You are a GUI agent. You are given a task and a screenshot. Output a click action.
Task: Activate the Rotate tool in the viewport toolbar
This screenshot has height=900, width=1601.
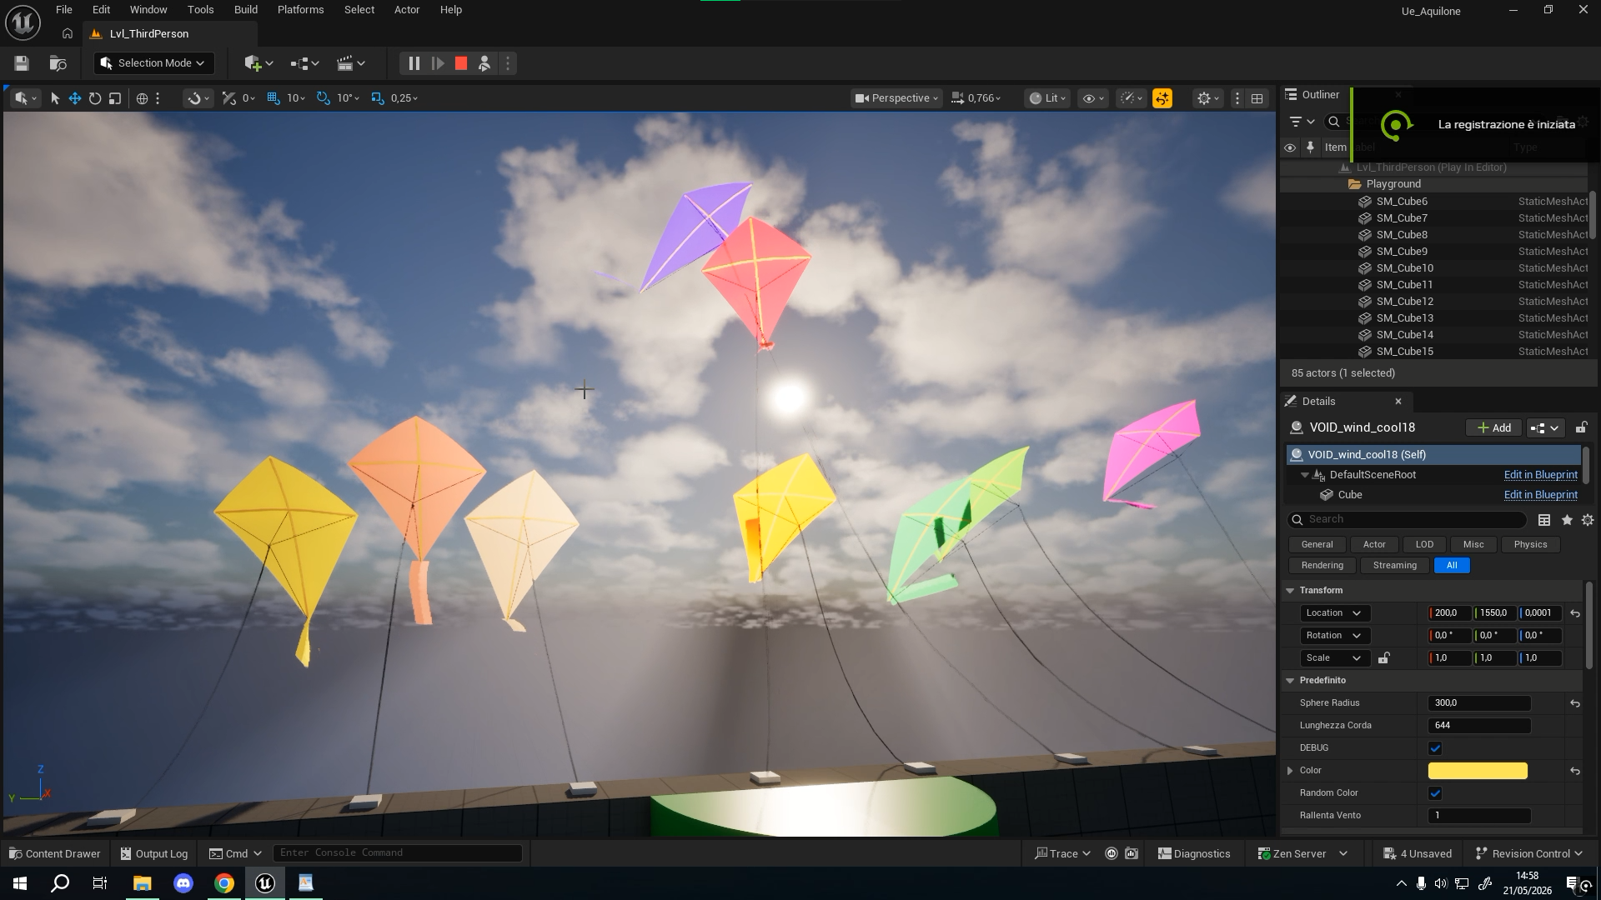[x=95, y=98]
